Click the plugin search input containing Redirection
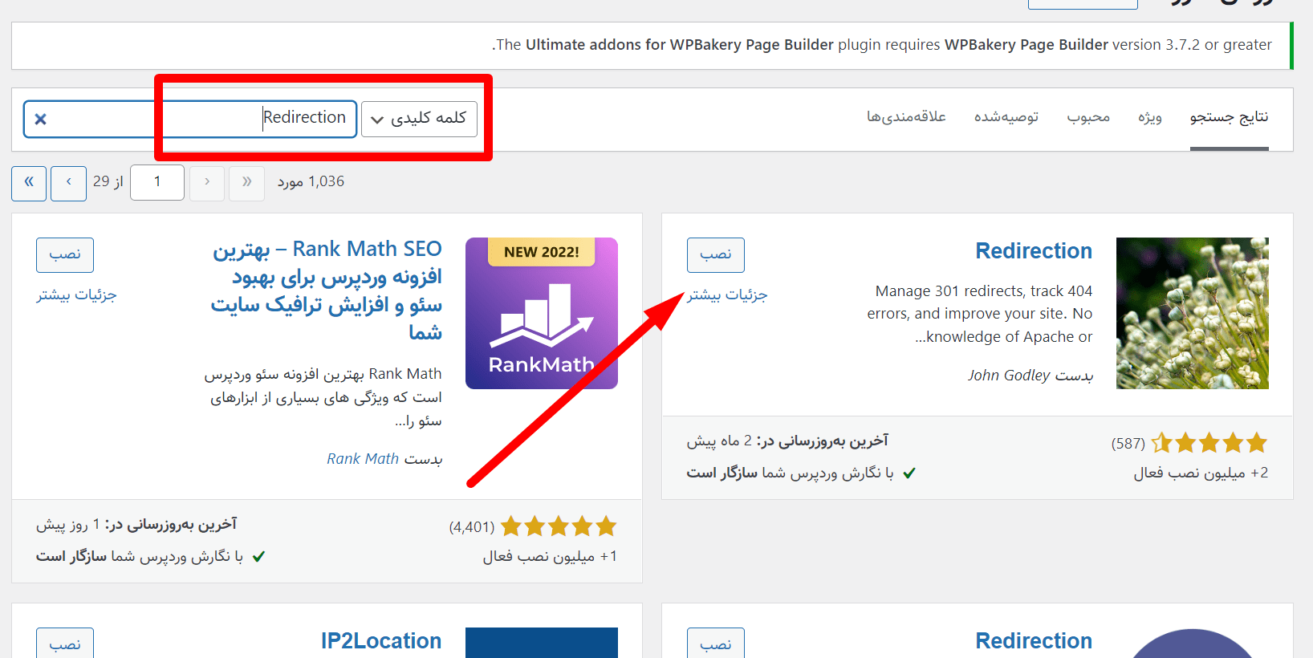The width and height of the screenshot is (1313, 658). 190,119
